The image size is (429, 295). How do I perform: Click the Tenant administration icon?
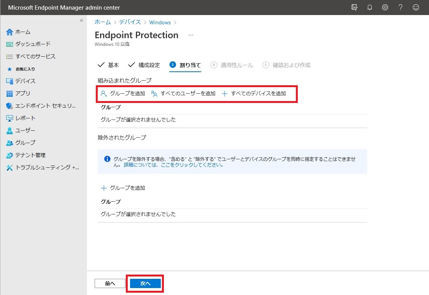tap(10, 155)
